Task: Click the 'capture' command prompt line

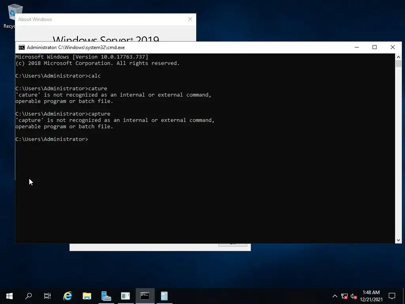Action: tap(63, 114)
